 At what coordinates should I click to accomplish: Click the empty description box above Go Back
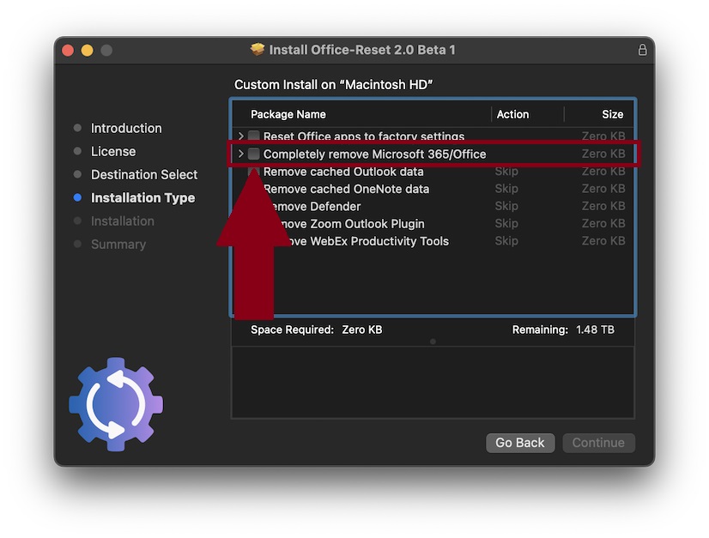click(x=433, y=382)
